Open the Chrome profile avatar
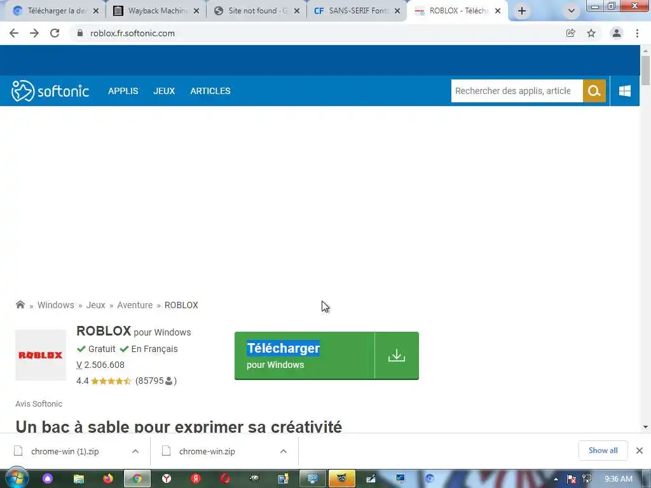 617,33
